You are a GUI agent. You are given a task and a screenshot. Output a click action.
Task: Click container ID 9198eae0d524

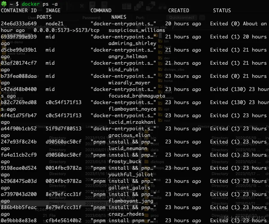[19, 168]
